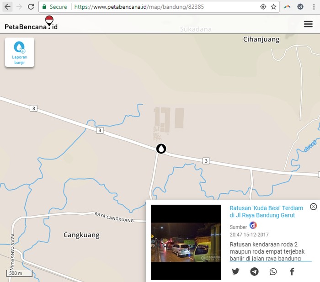Open the 'Ratusan Kuda Besi Terdiam' headline link
Screen dimensions: 320x282
pos(267,212)
